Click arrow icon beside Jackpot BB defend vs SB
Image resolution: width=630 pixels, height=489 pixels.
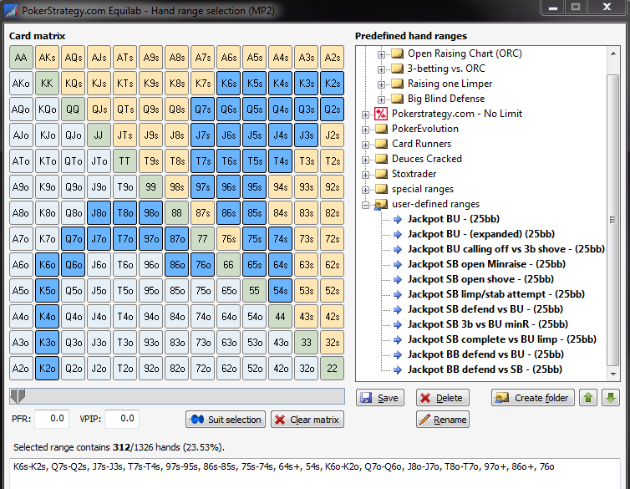[398, 369]
